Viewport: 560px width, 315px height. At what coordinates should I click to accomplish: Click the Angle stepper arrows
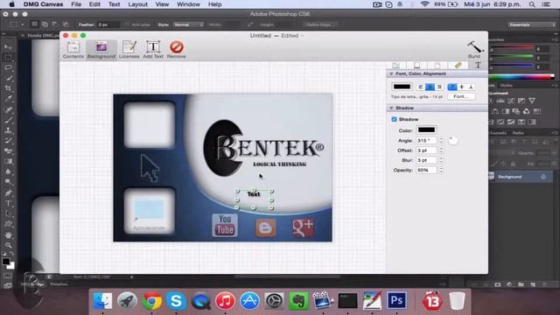point(441,140)
